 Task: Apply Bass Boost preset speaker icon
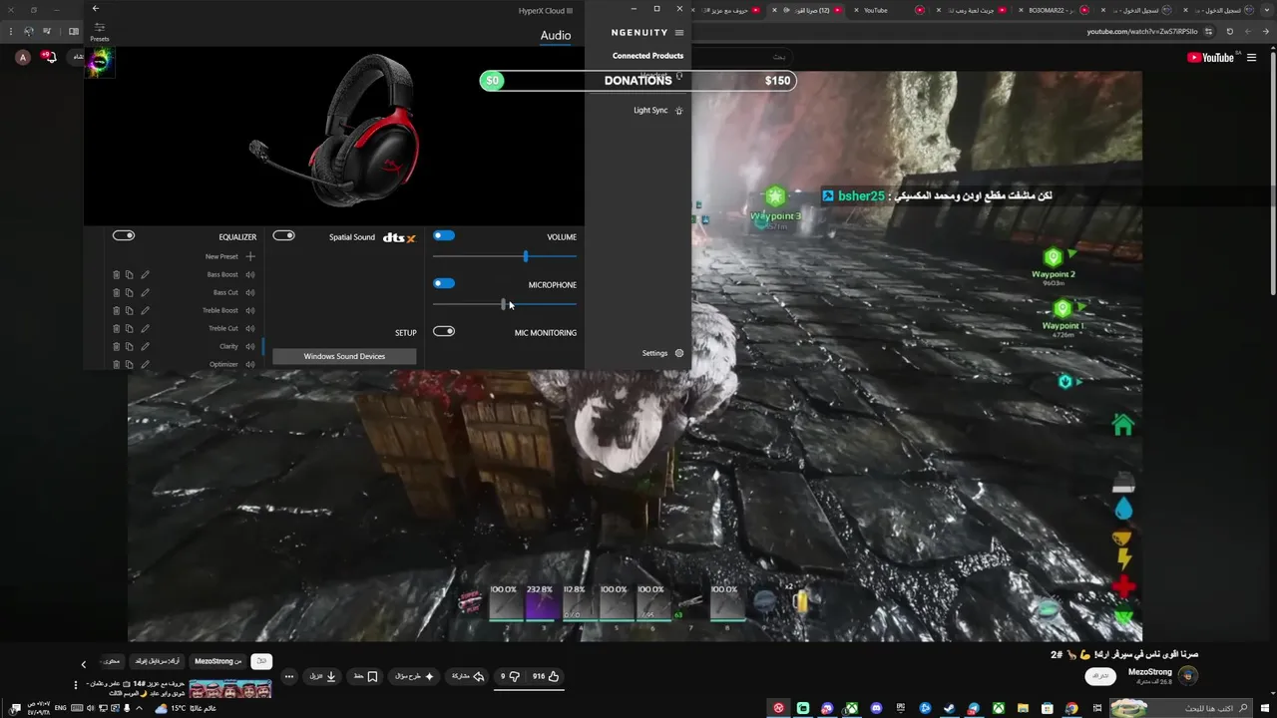250,275
